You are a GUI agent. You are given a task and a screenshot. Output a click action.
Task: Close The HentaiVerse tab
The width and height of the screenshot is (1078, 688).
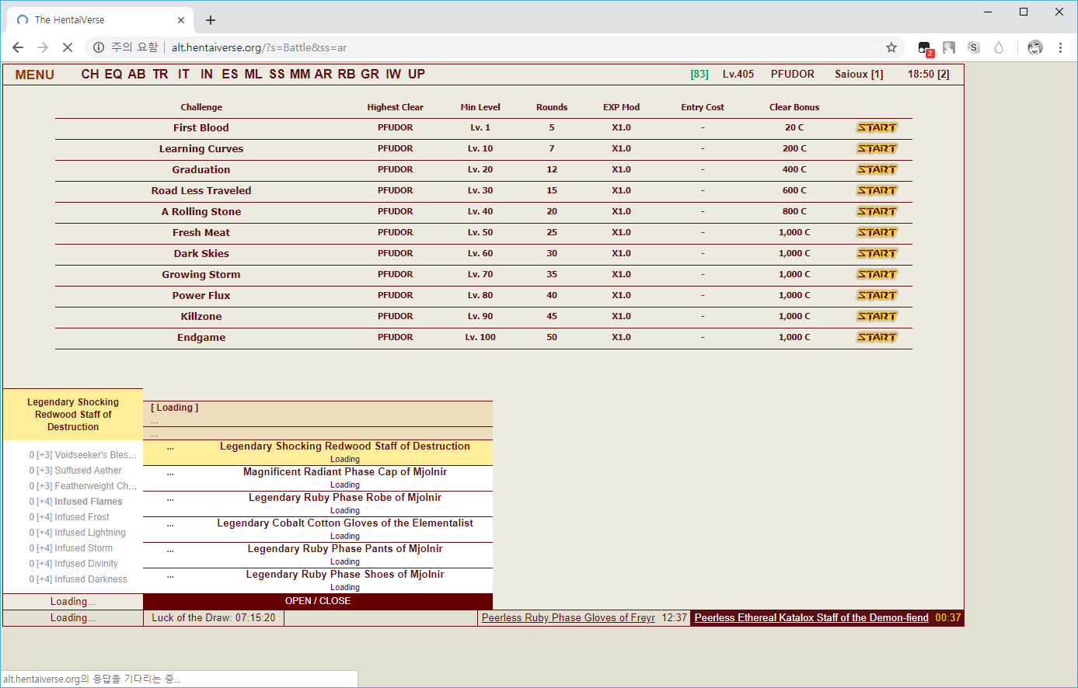(x=181, y=20)
